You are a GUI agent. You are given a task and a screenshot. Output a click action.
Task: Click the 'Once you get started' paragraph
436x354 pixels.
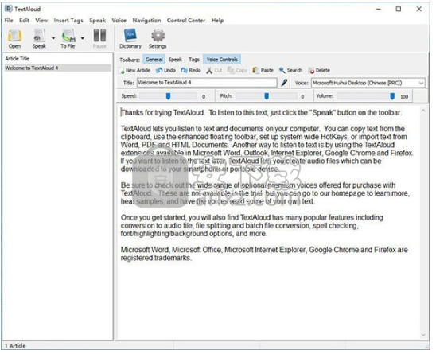pyautogui.click(x=252, y=225)
